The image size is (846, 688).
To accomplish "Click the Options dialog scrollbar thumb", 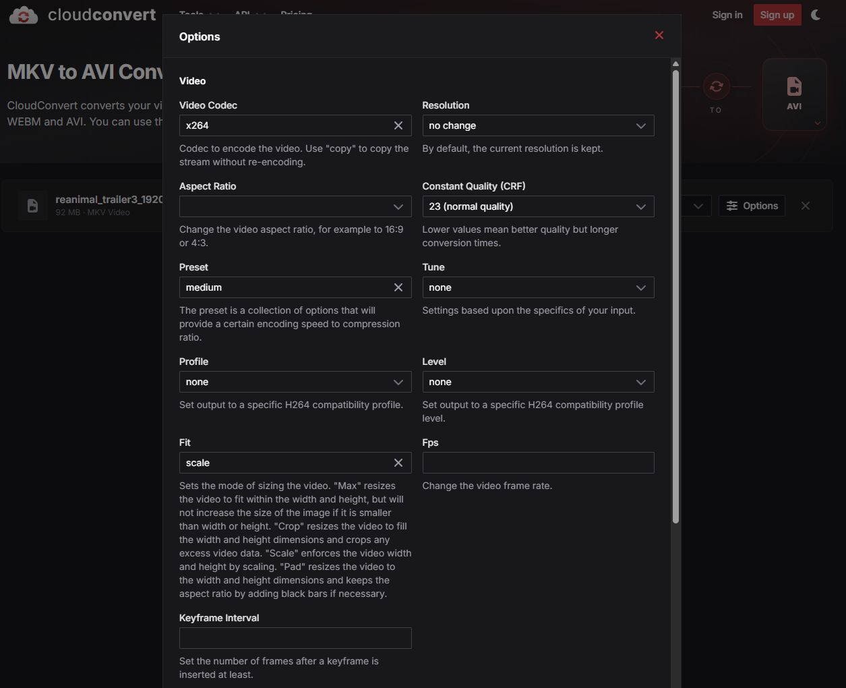I will point(675,296).
